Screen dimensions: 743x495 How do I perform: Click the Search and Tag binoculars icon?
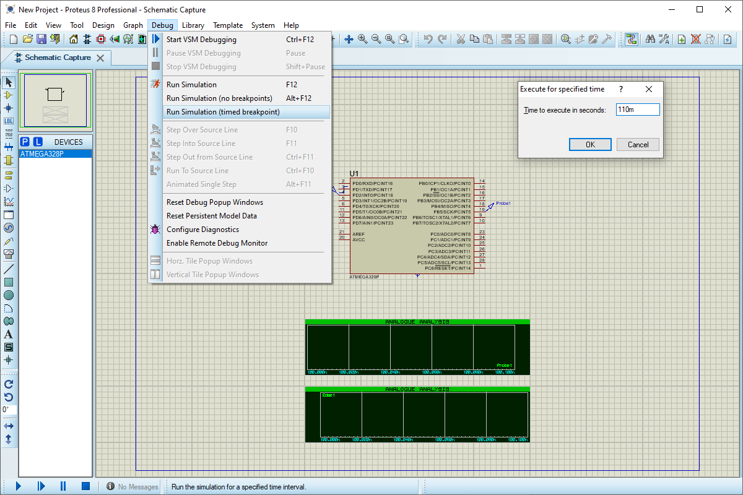click(x=650, y=39)
